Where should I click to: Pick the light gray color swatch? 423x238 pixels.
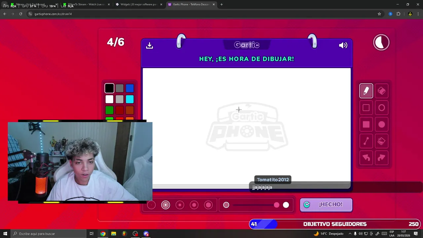tap(120, 99)
